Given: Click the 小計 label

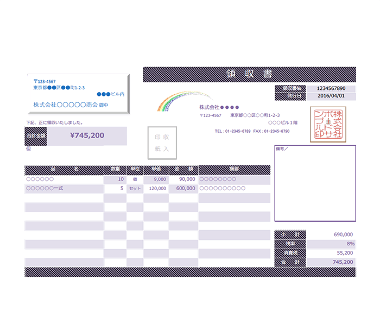Looking at the screenshot, I should pos(290,235).
